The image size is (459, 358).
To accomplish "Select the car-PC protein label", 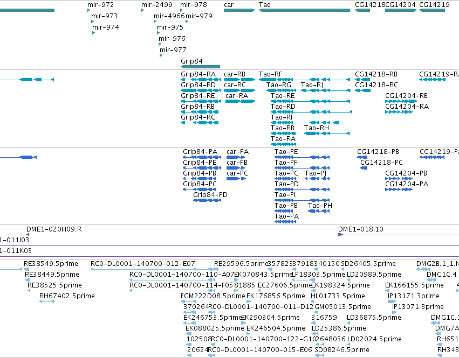I will click(237, 173).
